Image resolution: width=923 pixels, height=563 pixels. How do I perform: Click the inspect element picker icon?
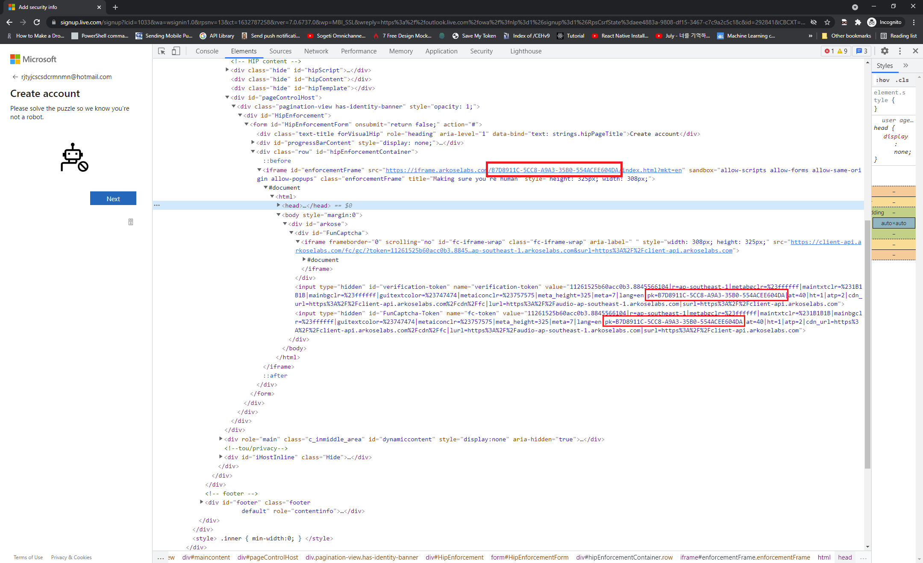pos(162,51)
